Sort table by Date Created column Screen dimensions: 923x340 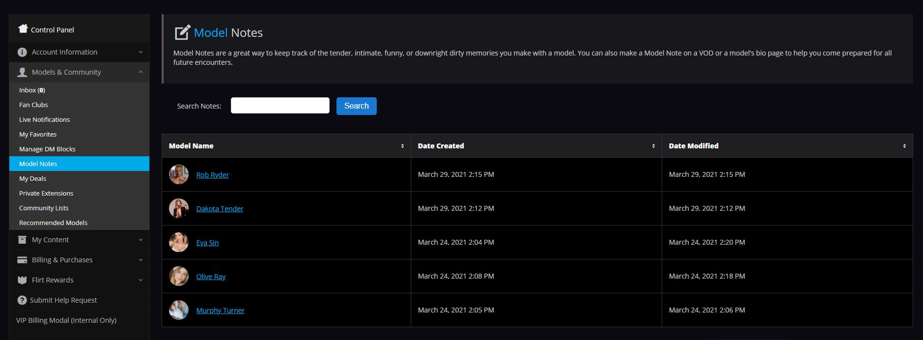[653, 146]
